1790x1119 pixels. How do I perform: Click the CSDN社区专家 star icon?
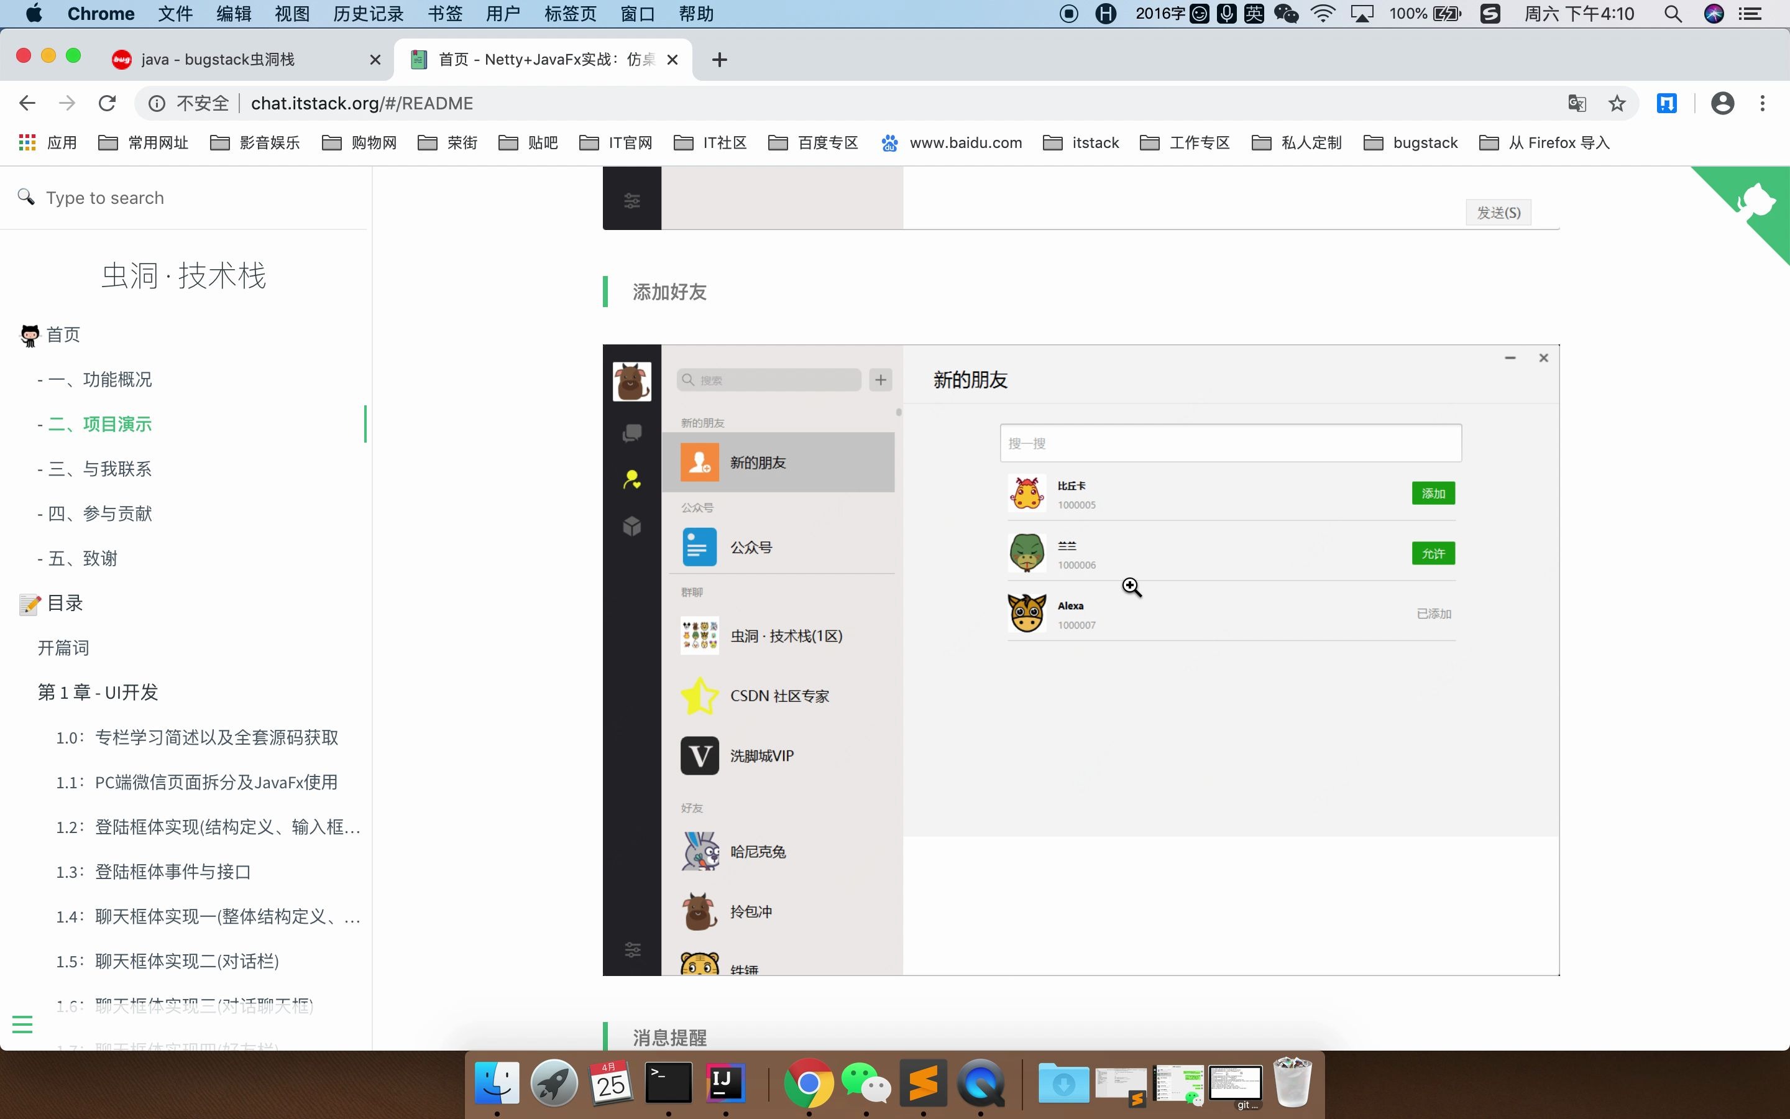(x=699, y=695)
